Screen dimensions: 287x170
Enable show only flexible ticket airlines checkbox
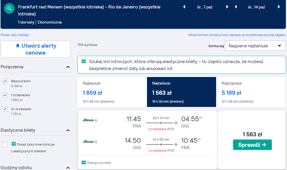[x=5, y=144]
